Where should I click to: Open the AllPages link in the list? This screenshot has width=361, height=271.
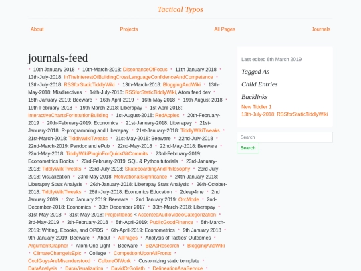point(128,238)
